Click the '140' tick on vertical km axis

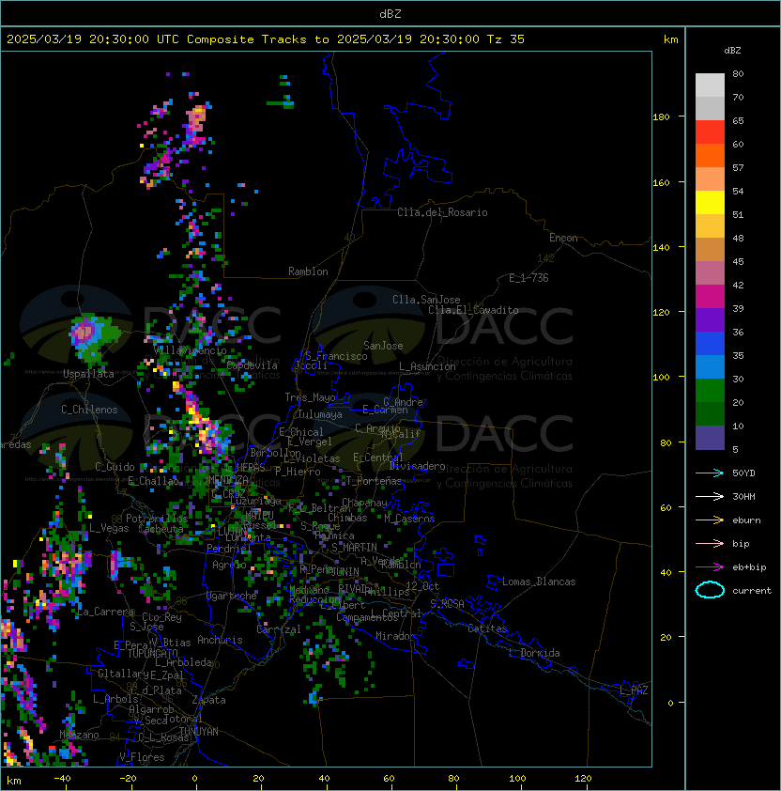tap(661, 248)
